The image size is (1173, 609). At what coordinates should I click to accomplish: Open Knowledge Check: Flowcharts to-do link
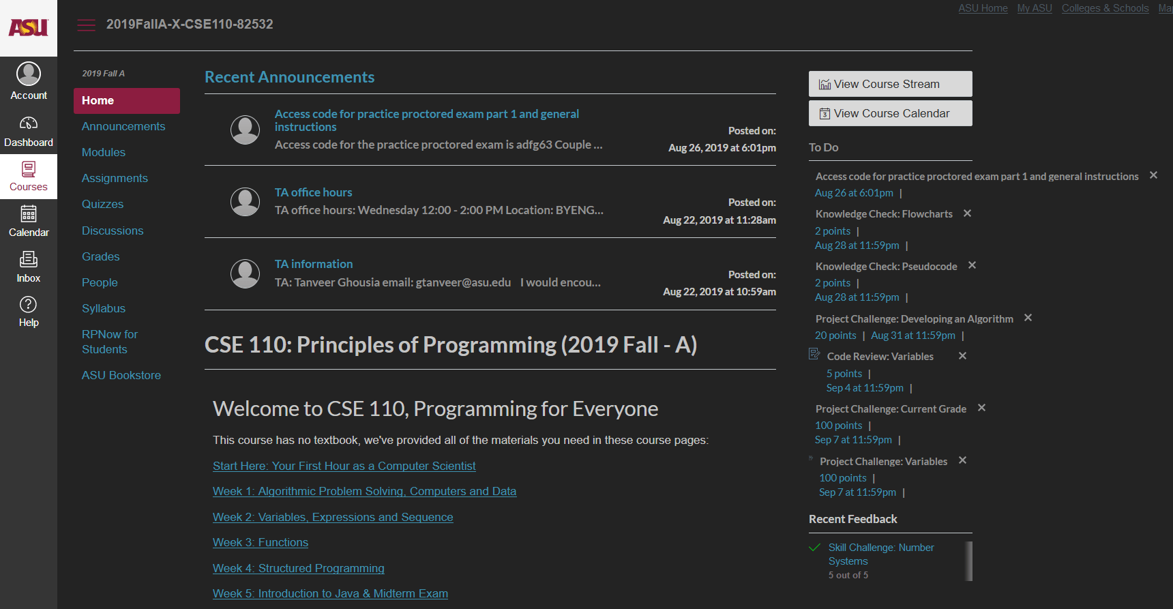884,214
